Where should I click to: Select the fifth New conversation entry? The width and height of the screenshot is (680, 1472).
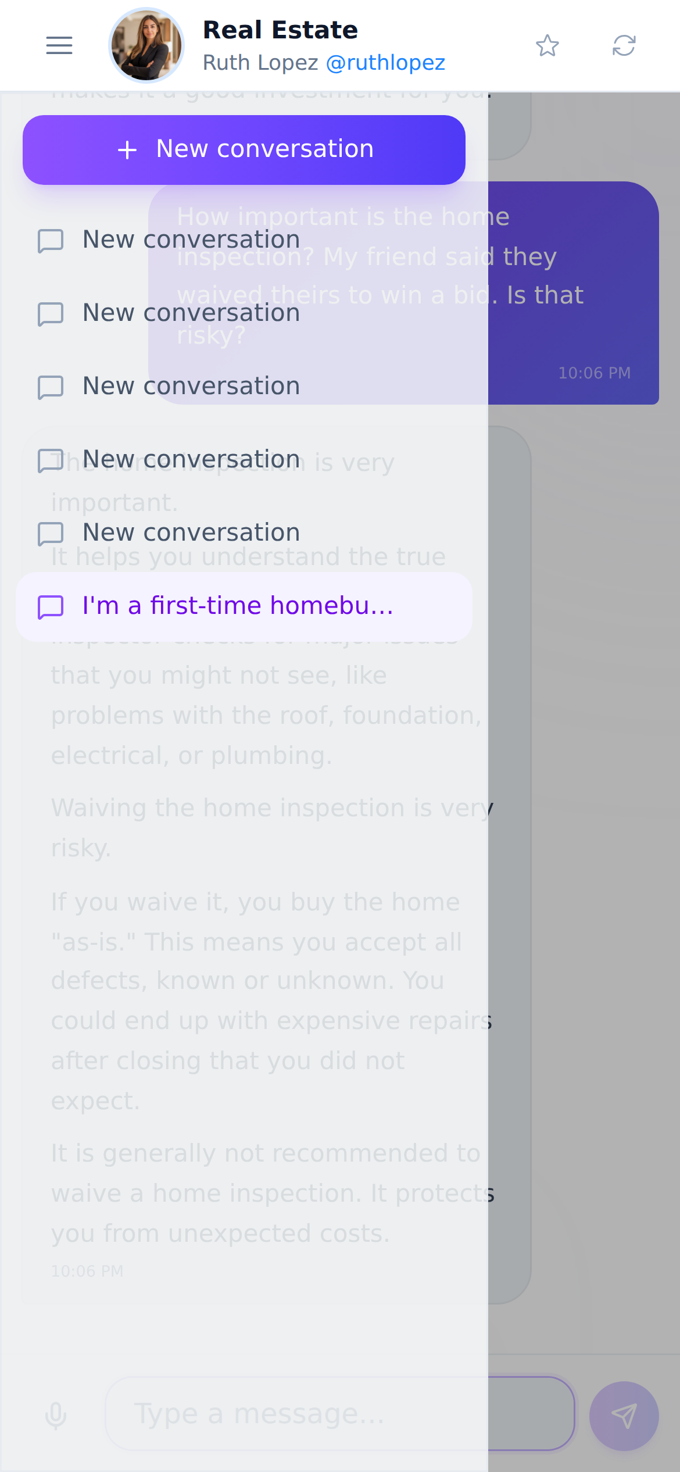[x=244, y=533]
